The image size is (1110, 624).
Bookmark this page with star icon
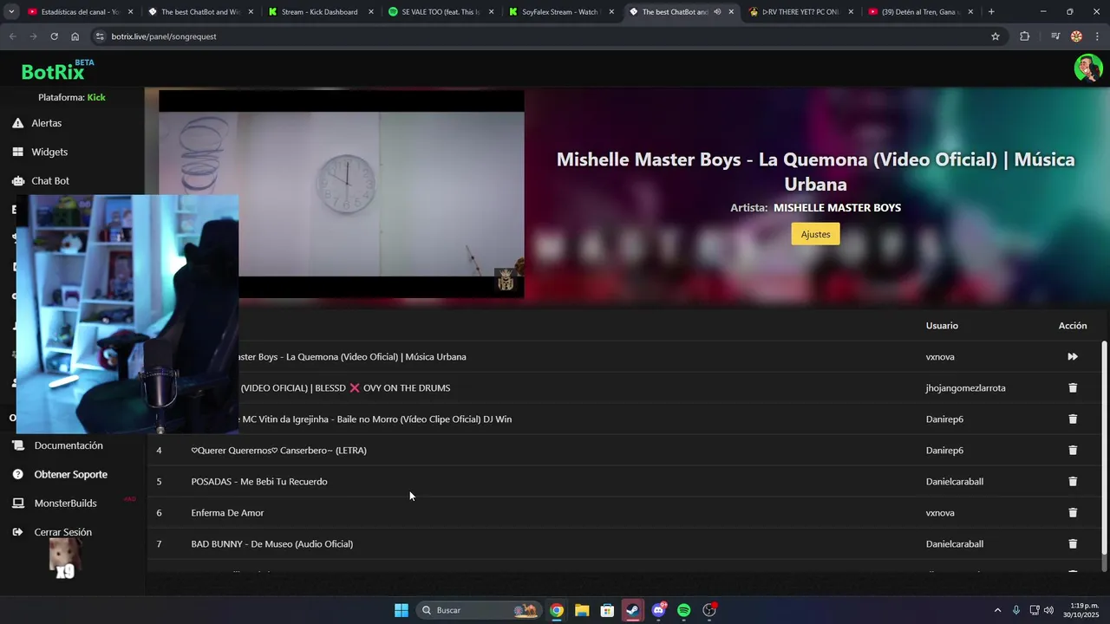click(996, 36)
